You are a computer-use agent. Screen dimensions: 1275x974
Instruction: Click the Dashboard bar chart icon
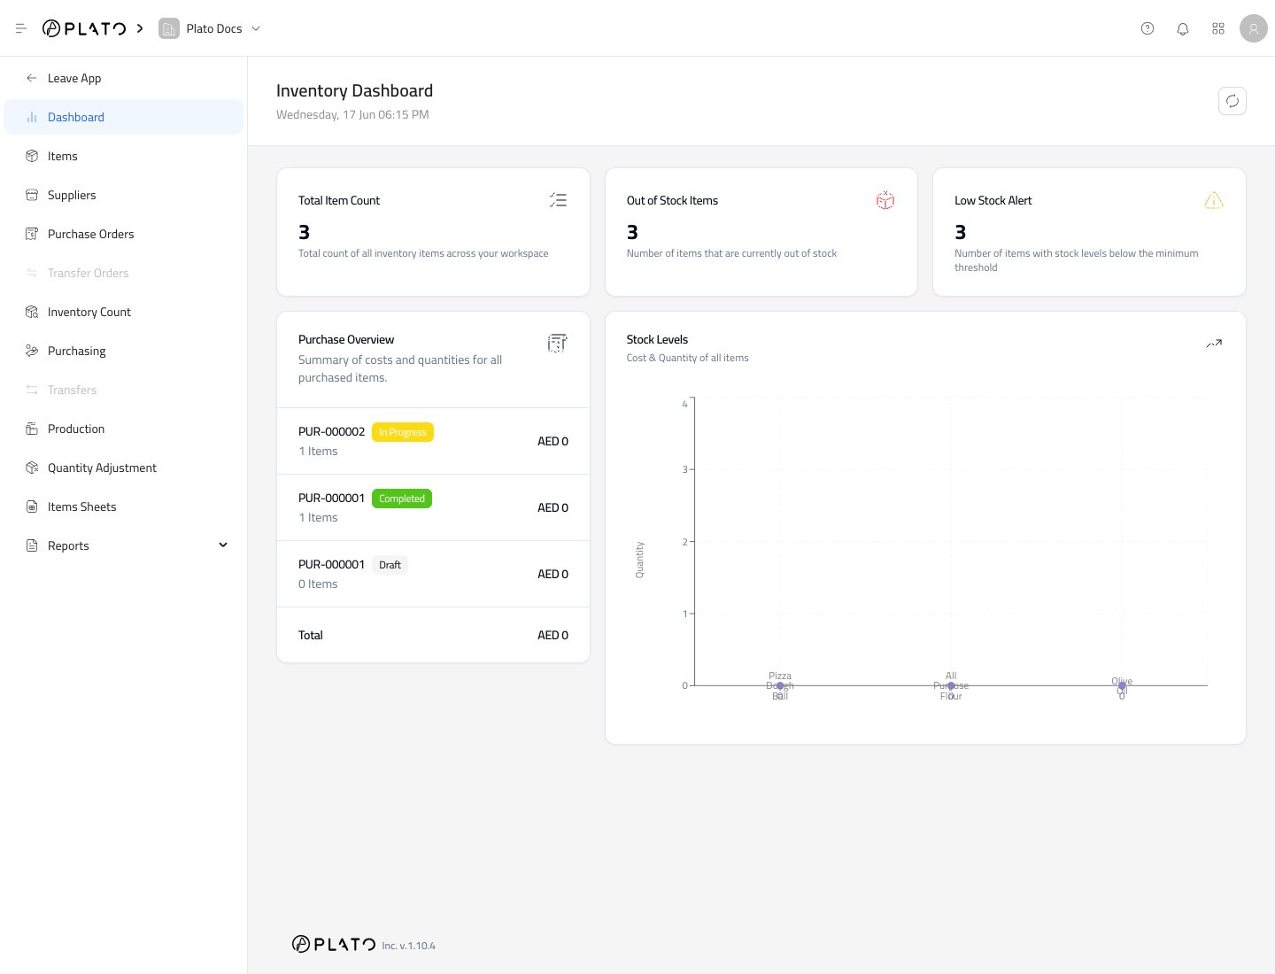[x=32, y=117]
